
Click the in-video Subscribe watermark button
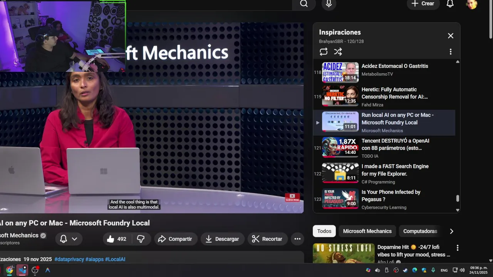pos(292,197)
